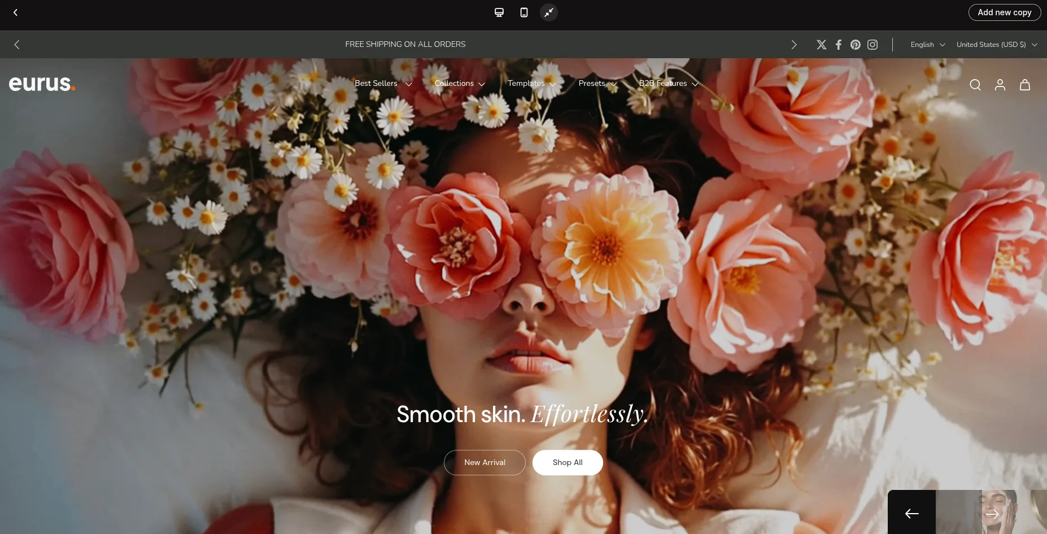Open the shopping bag cart
The height and width of the screenshot is (534, 1047).
1025,85
